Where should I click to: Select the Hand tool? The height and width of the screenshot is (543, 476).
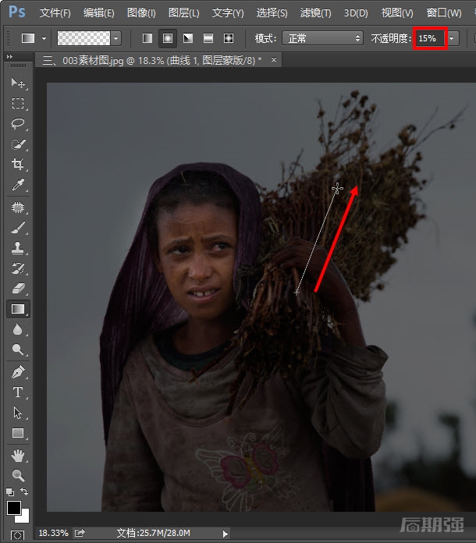[18, 456]
